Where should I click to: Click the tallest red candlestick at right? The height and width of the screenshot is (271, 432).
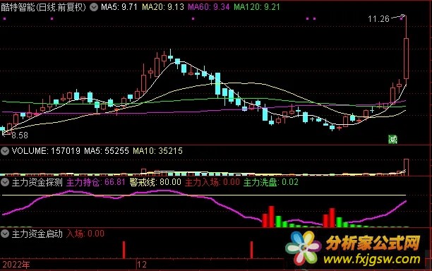406,59
